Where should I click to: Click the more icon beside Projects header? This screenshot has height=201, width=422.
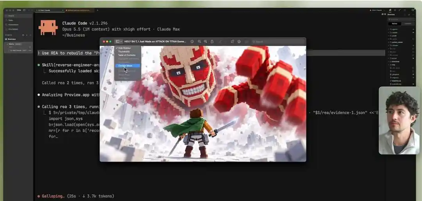30,35
